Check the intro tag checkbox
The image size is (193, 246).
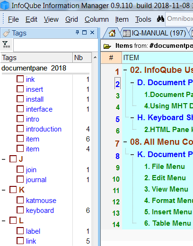click(20, 119)
